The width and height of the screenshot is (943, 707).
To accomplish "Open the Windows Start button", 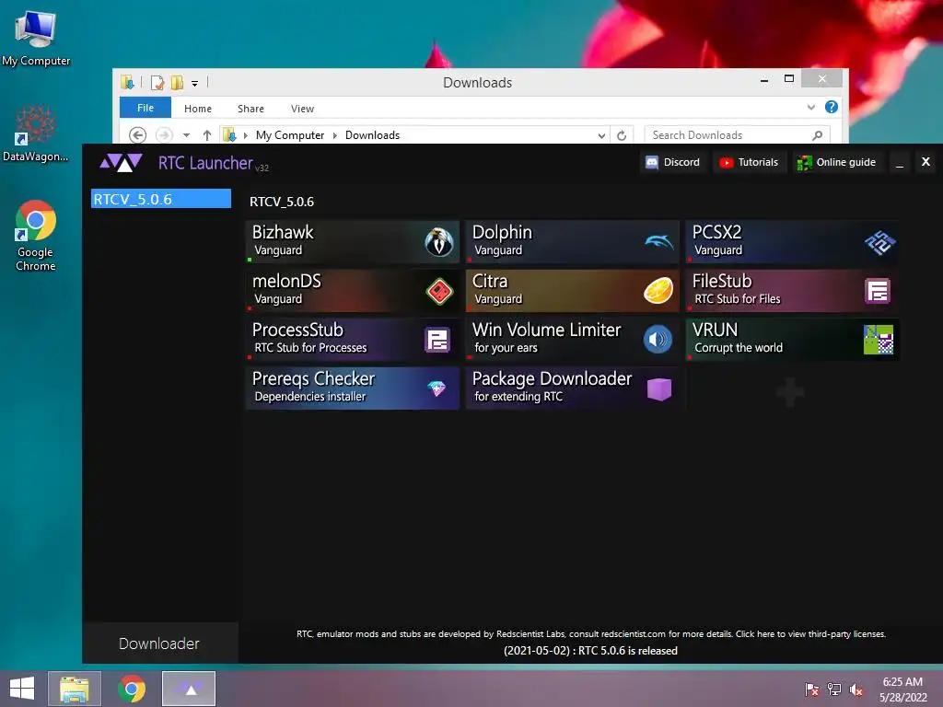I will (x=22, y=689).
